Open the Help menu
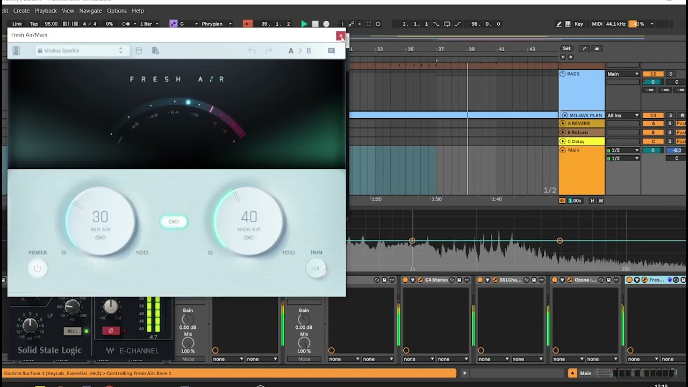Screen dimensions: 688x387 pos(138,11)
